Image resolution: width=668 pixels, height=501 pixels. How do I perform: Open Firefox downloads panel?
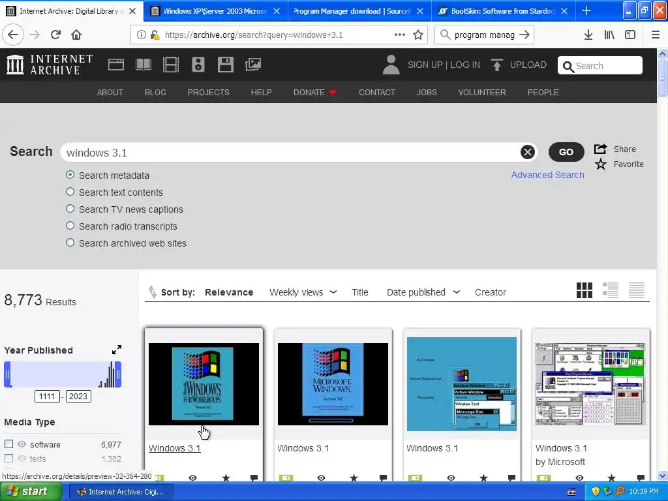pyautogui.click(x=588, y=35)
